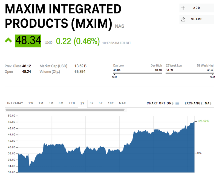Open the Exchange: NAS selector

tap(198, 103)
